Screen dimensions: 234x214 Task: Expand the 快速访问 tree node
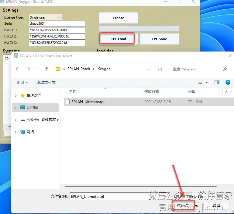(x=16, y=95)
